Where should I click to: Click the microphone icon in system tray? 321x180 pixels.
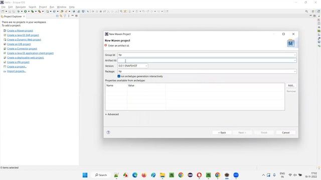tap(274, 175)
